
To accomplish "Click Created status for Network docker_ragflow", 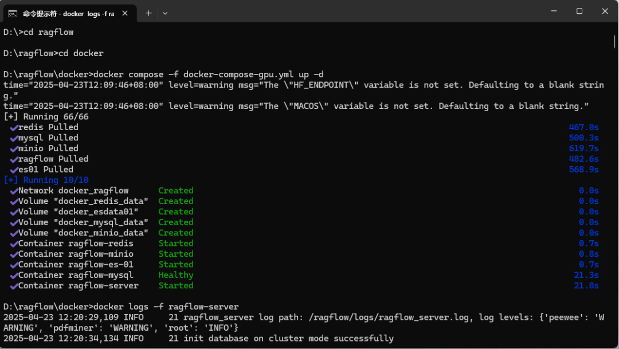I will (176, 191).
